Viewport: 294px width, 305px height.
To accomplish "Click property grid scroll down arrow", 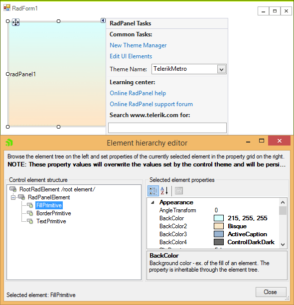I will [x=283, y=245].
